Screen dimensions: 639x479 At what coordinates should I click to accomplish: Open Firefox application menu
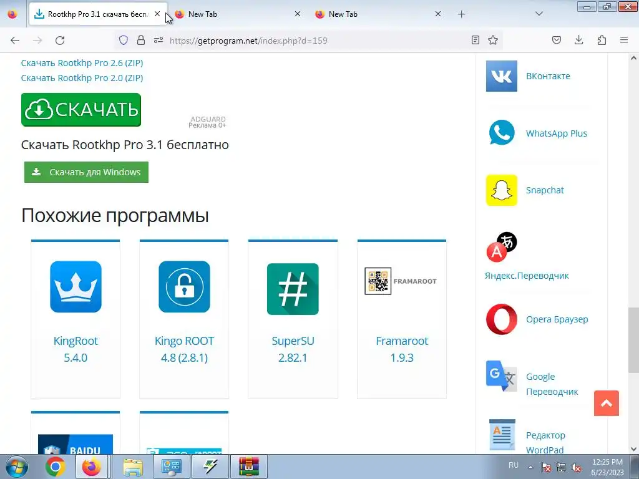click(624, 40)
